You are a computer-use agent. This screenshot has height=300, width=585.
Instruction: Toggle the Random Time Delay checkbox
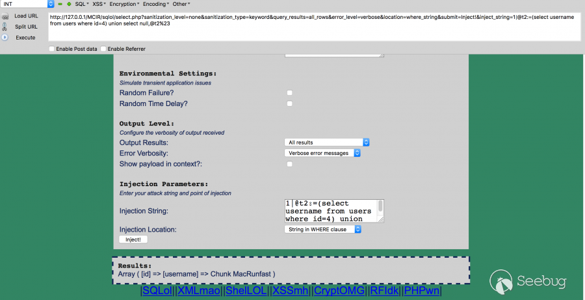pos(289,103)
